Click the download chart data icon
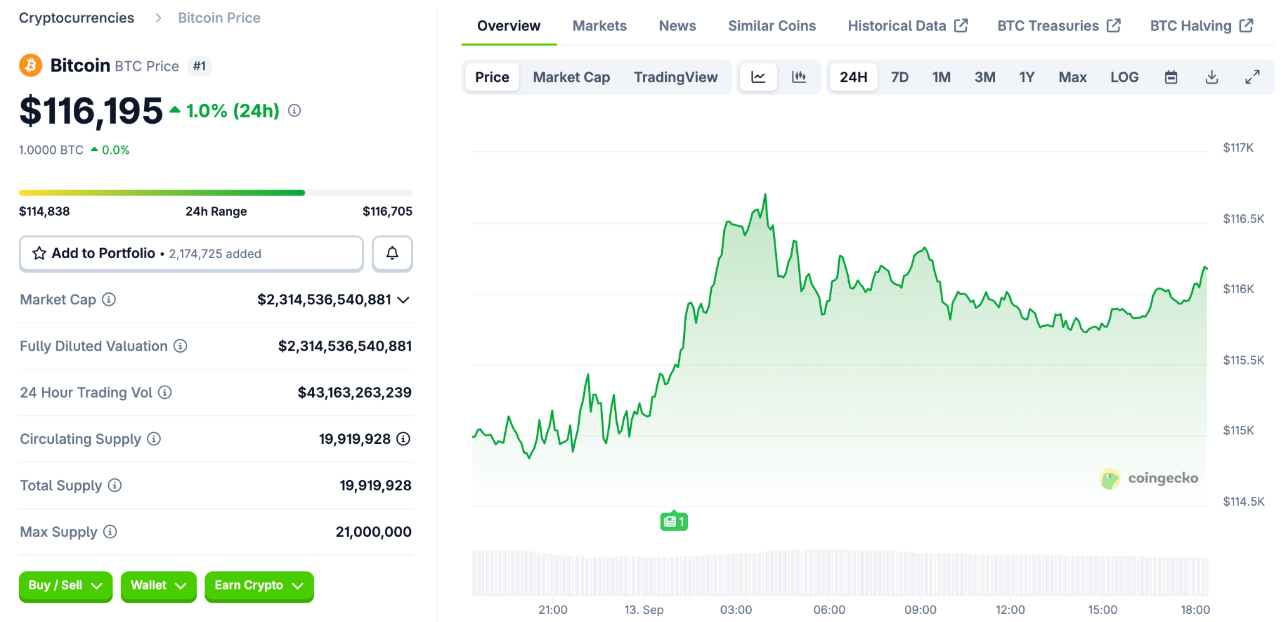Screen dimensions: 1281x622 (1212, 77)
